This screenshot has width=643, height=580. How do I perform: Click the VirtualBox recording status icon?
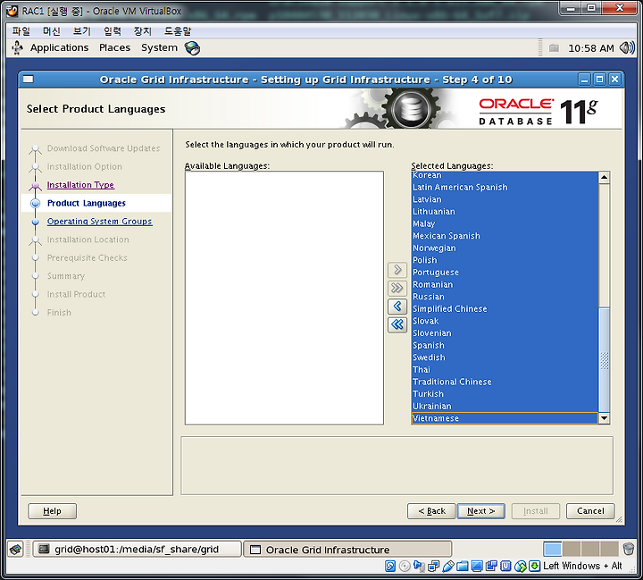coord(491,566)
